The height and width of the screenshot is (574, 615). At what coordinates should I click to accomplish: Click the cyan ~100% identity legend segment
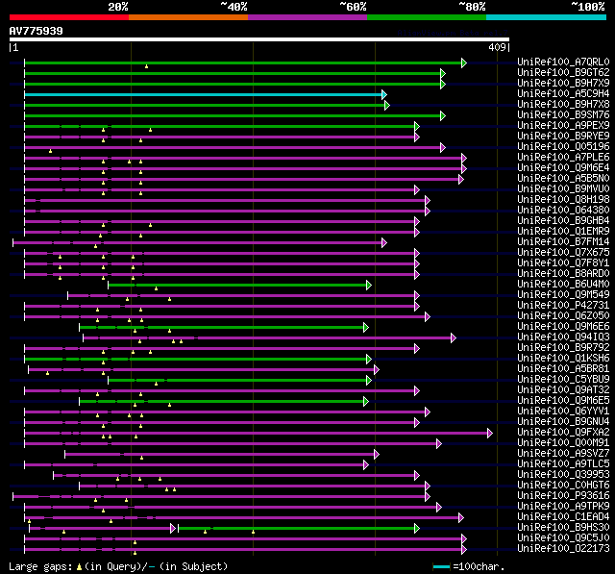[547, 17]
